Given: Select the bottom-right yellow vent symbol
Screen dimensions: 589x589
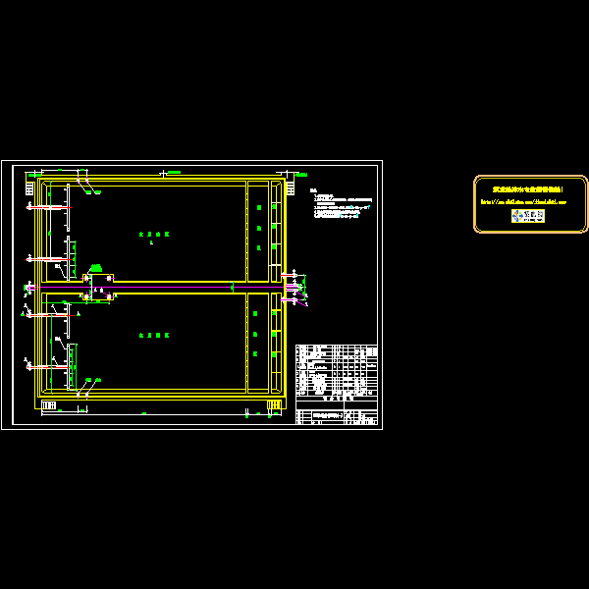Looking at the screenshot, I should [274, 404].
